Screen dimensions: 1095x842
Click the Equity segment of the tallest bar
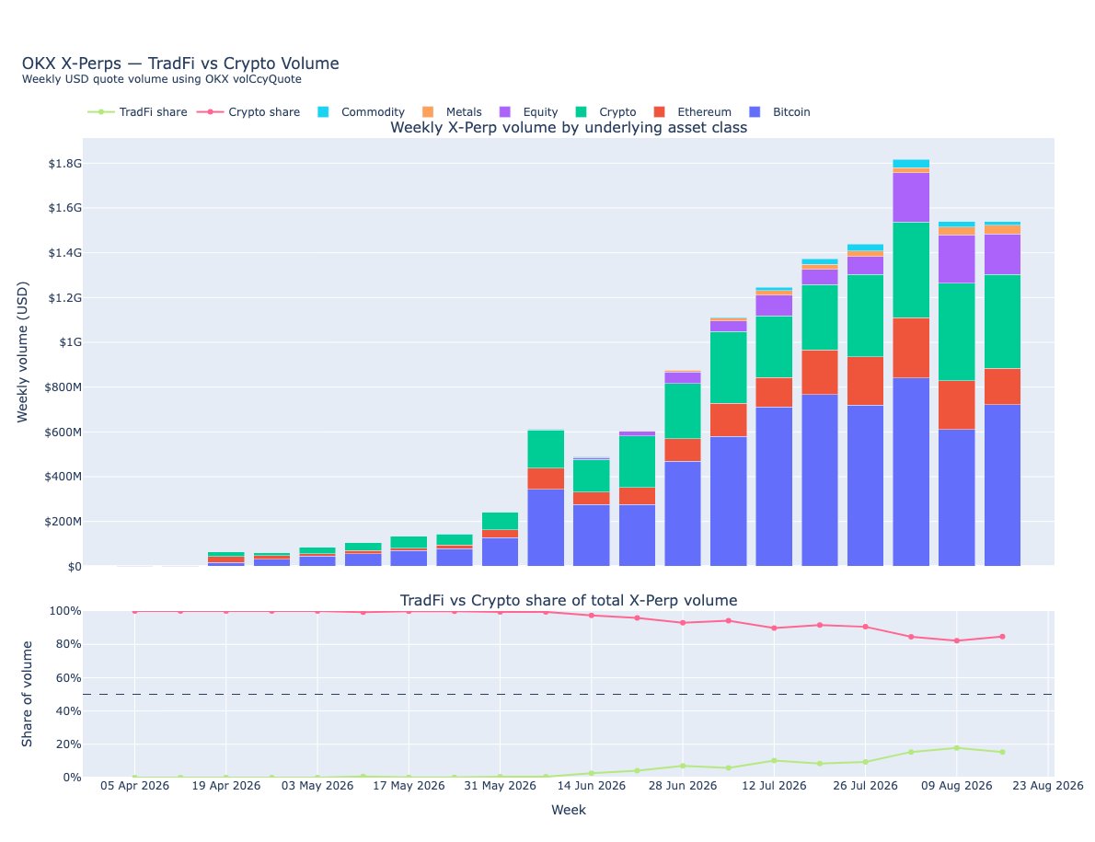click(x=911, y=198)
